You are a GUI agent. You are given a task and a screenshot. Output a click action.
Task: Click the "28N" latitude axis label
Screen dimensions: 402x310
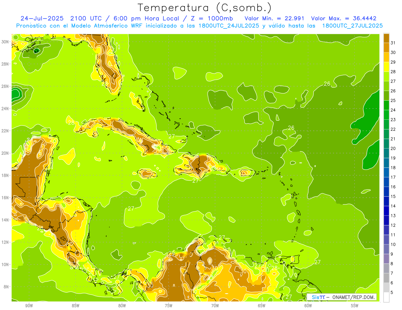5,64
